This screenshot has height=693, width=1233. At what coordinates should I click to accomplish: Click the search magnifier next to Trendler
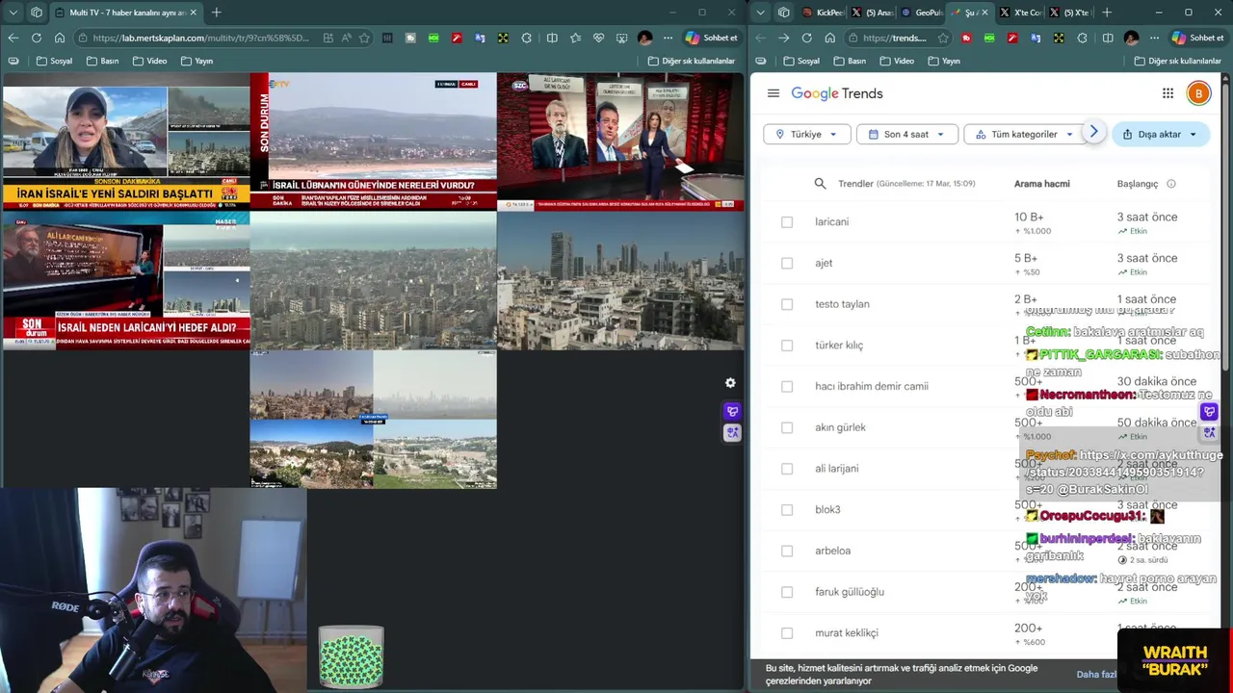tap(820, 183)
